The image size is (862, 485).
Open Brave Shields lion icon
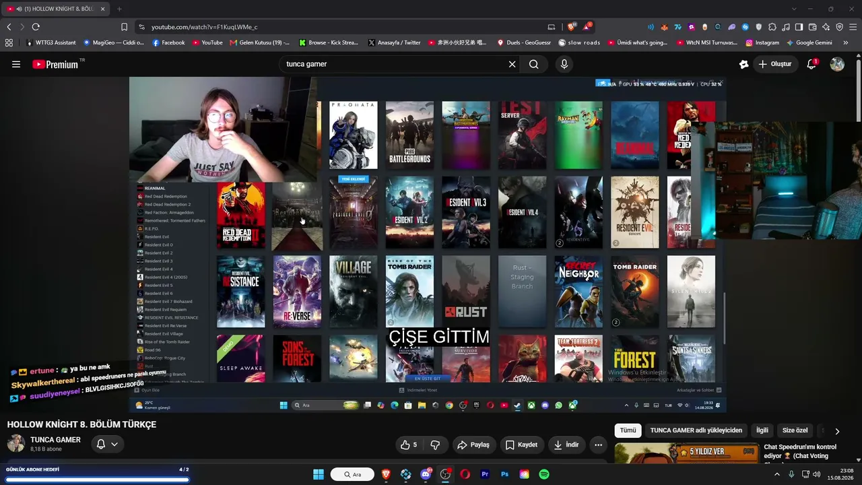[571, 27]
